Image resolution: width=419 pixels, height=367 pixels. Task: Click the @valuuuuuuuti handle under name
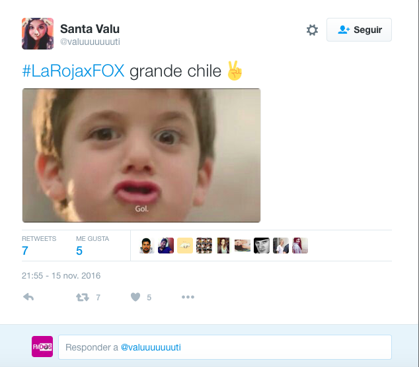tap(90, 42)
